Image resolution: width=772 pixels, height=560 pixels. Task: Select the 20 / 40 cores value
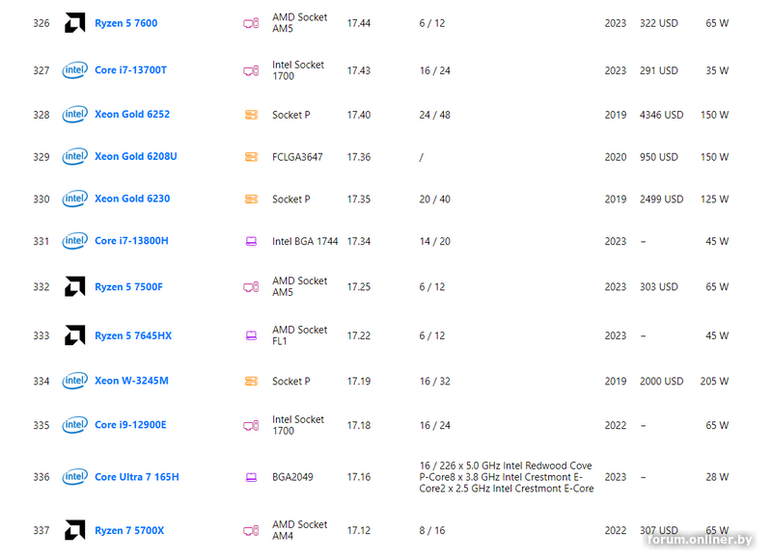click(x=435, y=200)
